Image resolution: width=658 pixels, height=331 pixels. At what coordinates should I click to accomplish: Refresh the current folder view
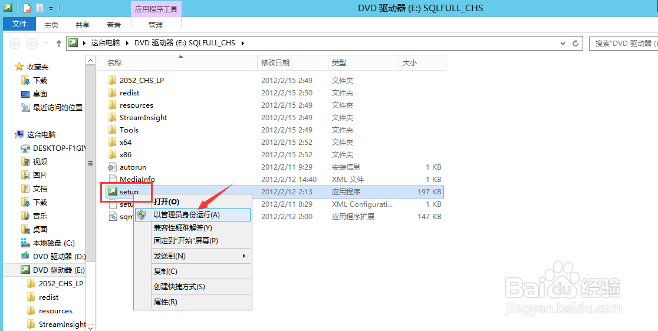tap(575, 43)
